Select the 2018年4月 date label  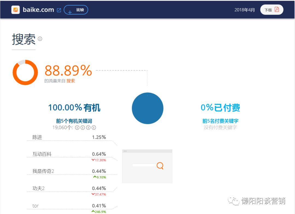pos(244,10)
